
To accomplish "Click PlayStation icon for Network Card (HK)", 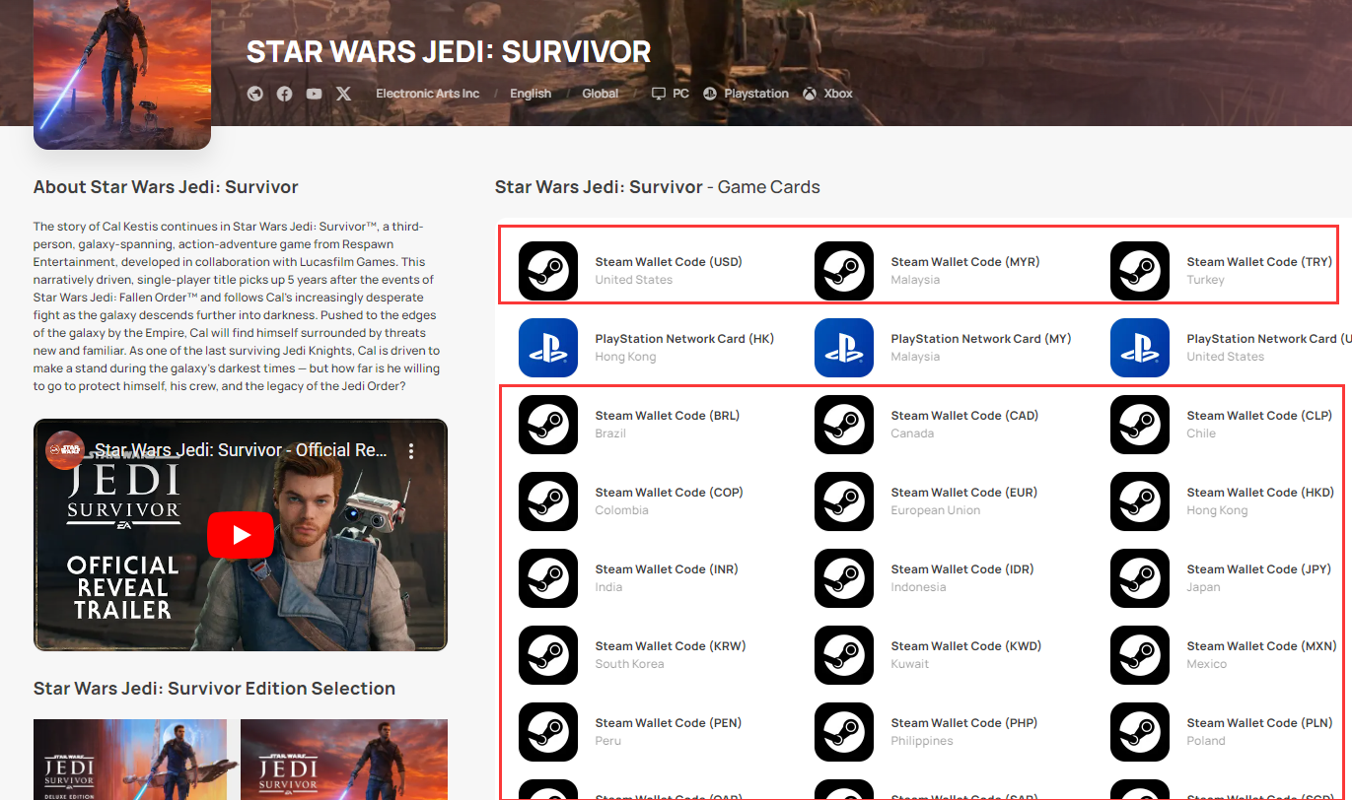I will click(548, 348).
